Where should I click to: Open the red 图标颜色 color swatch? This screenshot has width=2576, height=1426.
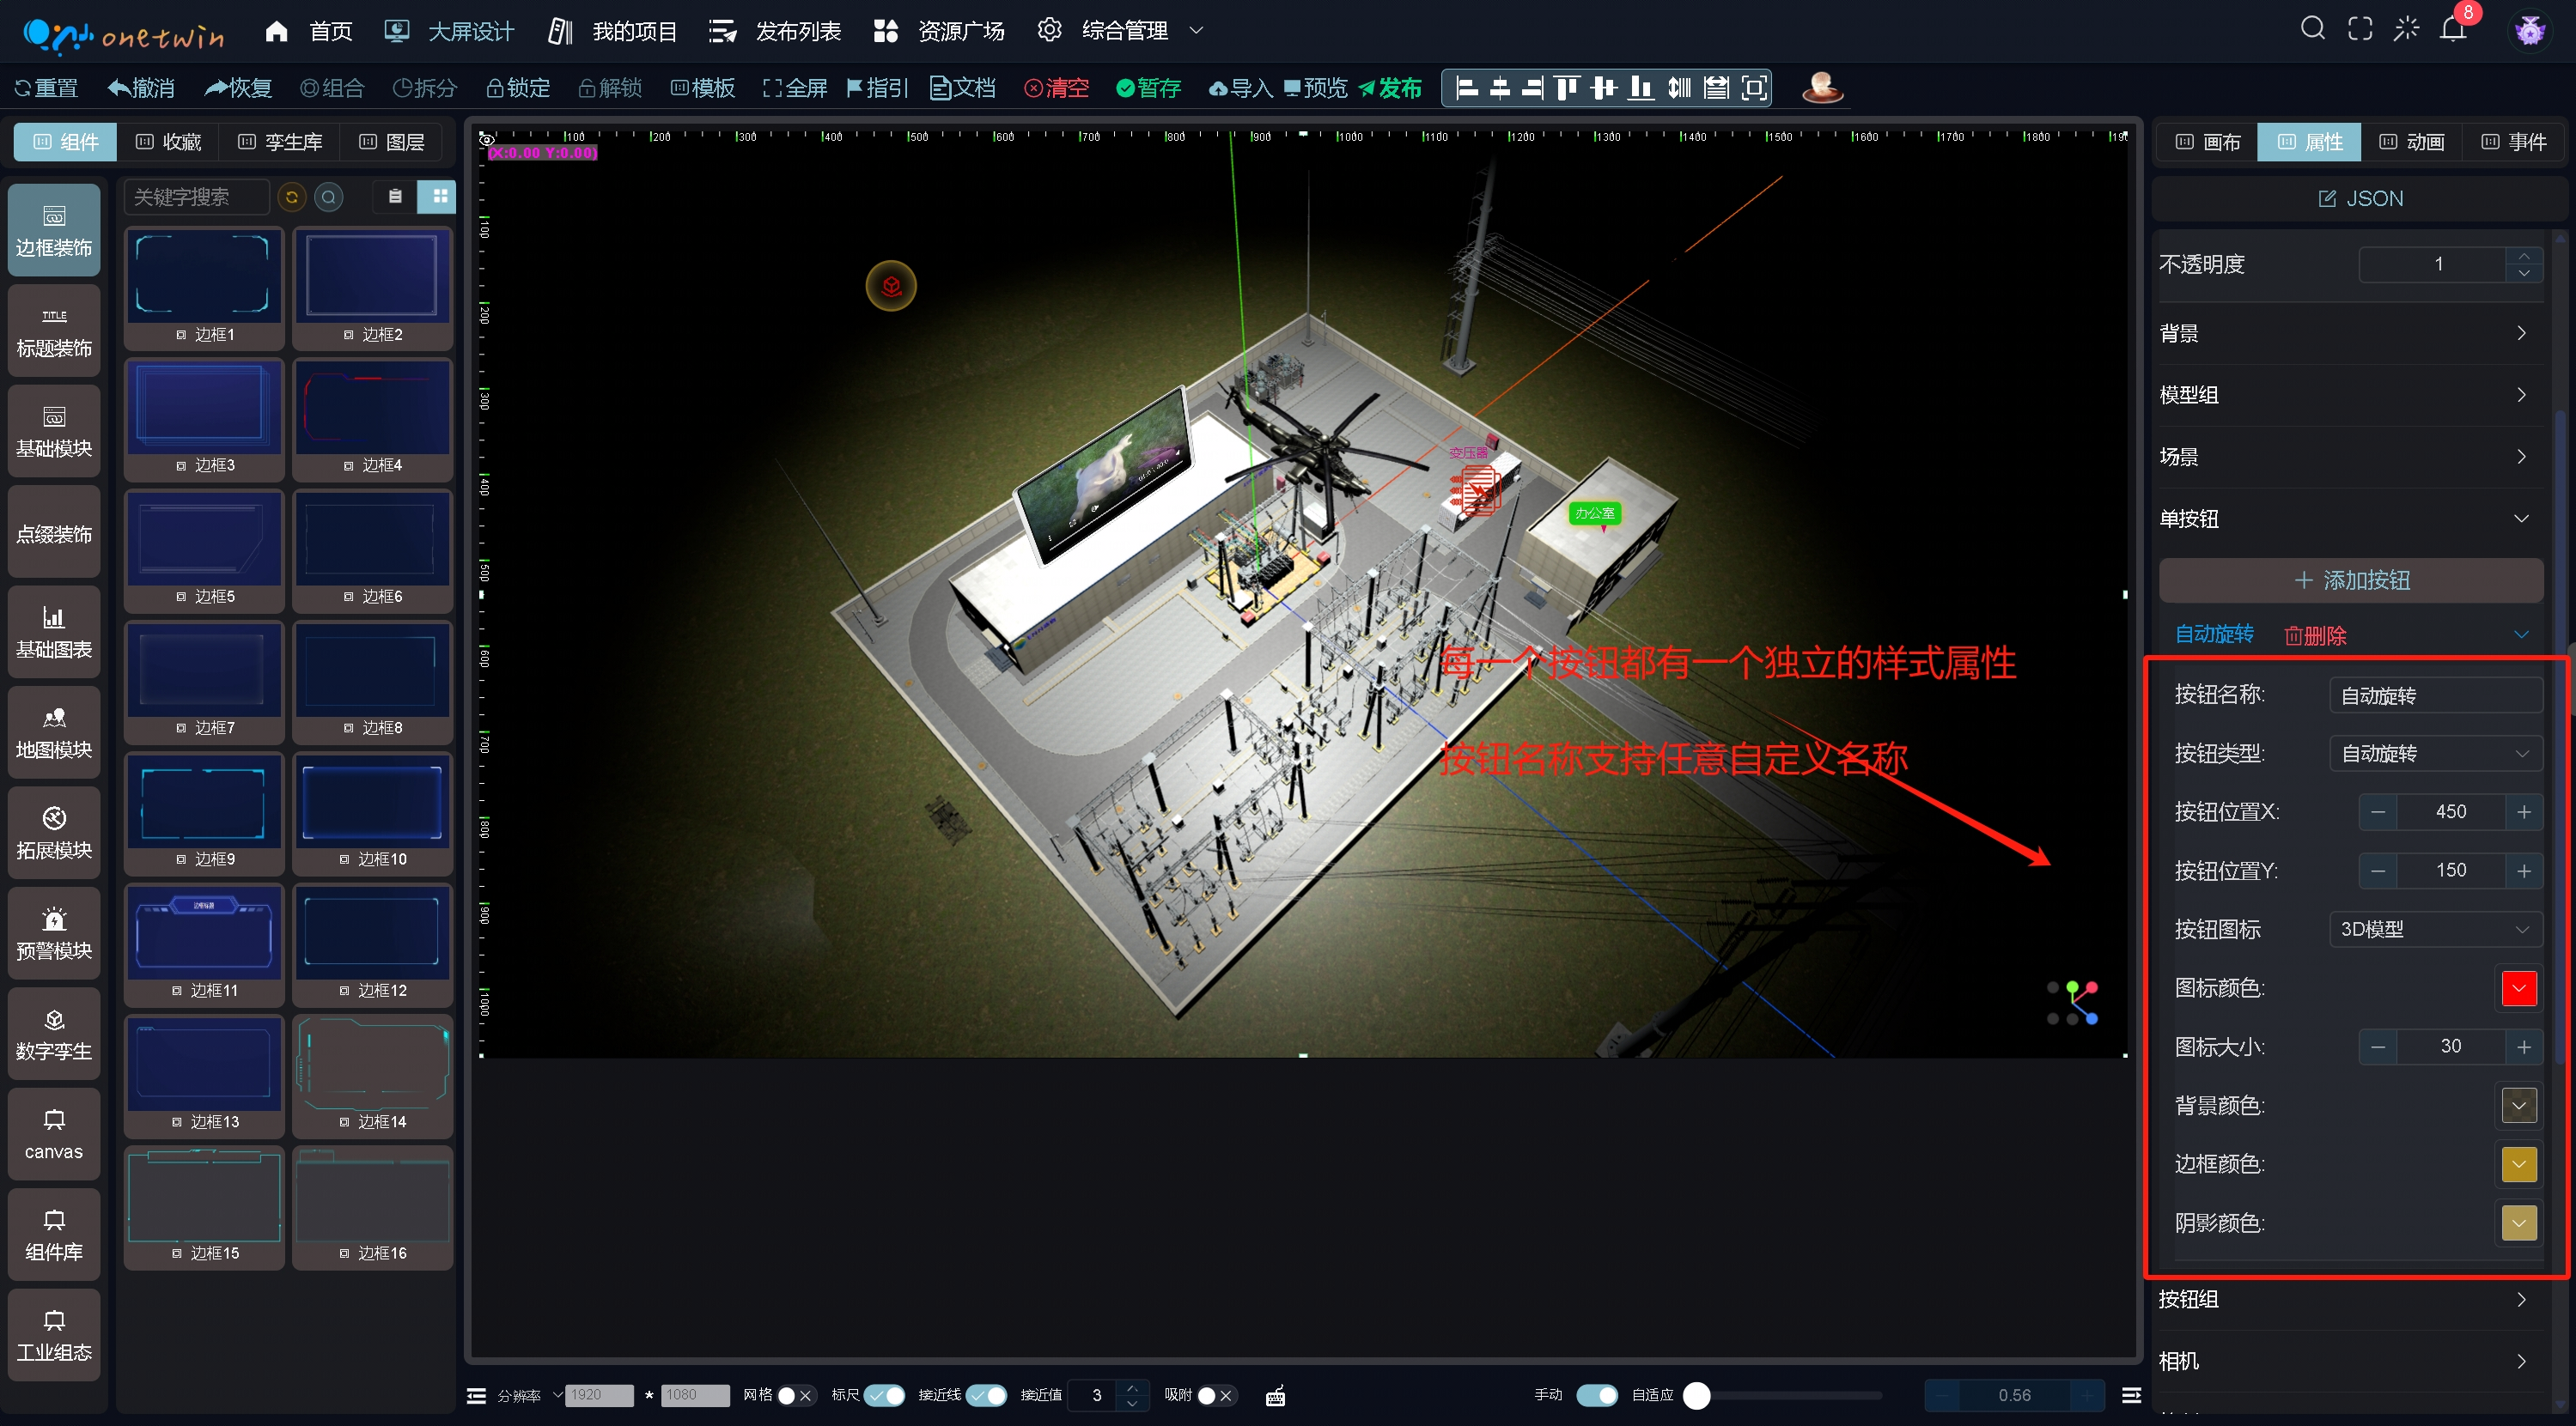click(2518, 988)
